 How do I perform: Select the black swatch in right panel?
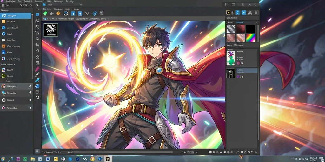(x=251, y=29)
